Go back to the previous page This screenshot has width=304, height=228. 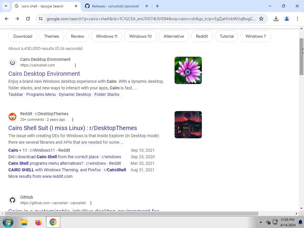[x=7, y=19]
